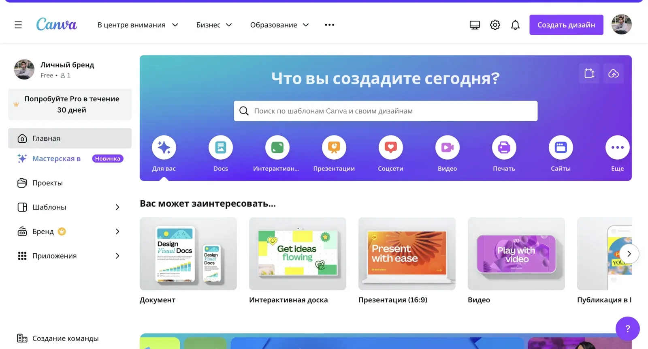Expand the Бренд chevron
Screen dimensions: 648x349
[117, 231]
